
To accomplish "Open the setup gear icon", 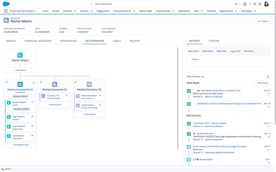I will (x=255, y=4).
